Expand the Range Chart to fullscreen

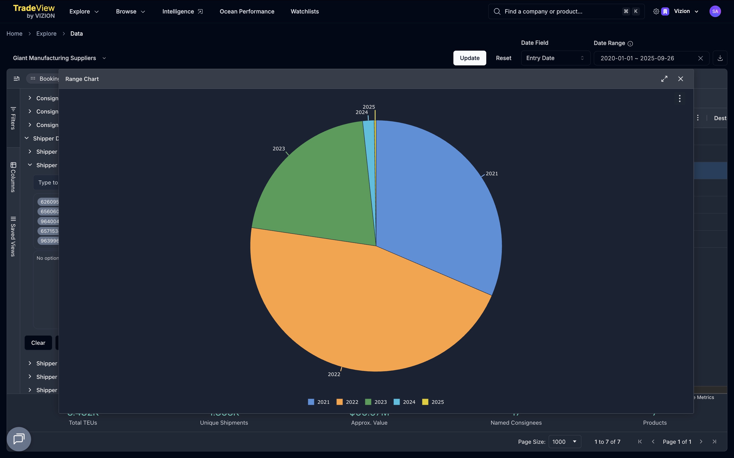664,79
